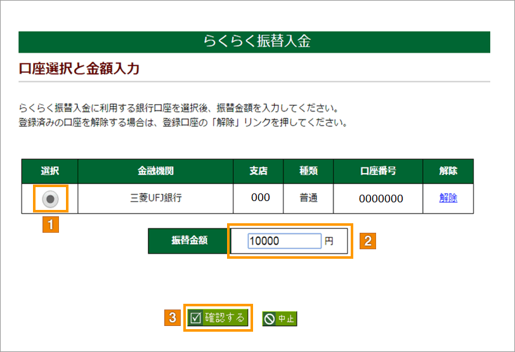Select the 三菱UFJ銀行 account radio button

tap(50, 199)
